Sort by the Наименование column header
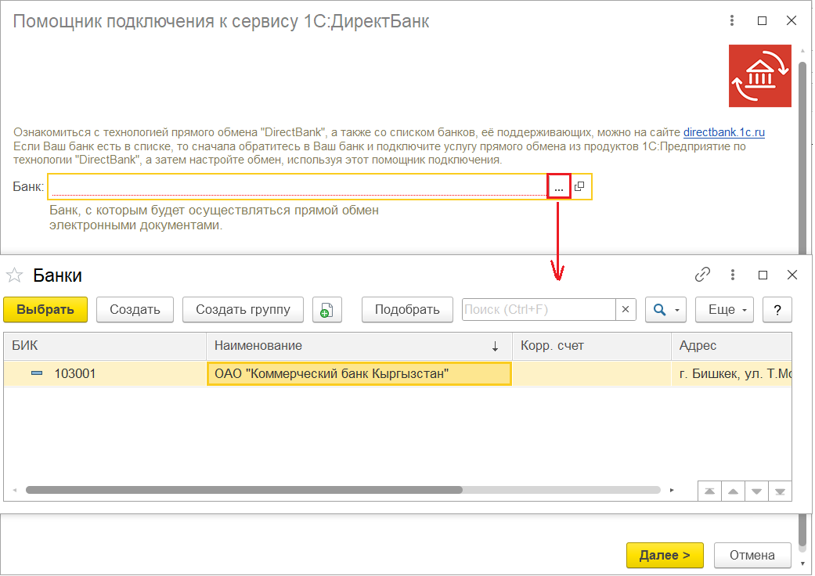Screen dimensions: 815x576 (359, 346)
